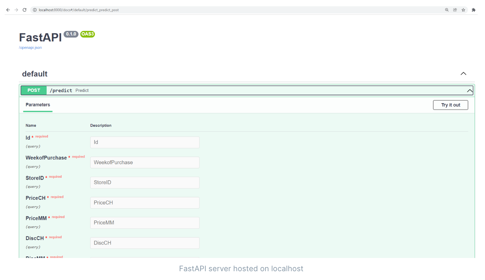Collapse the POST /predict operation arrow
This screenshot has width=485, height=280.
coord(470,91)
